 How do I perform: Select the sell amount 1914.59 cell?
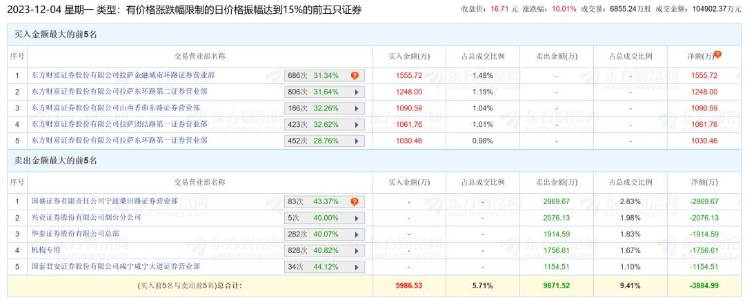[557, 234]
